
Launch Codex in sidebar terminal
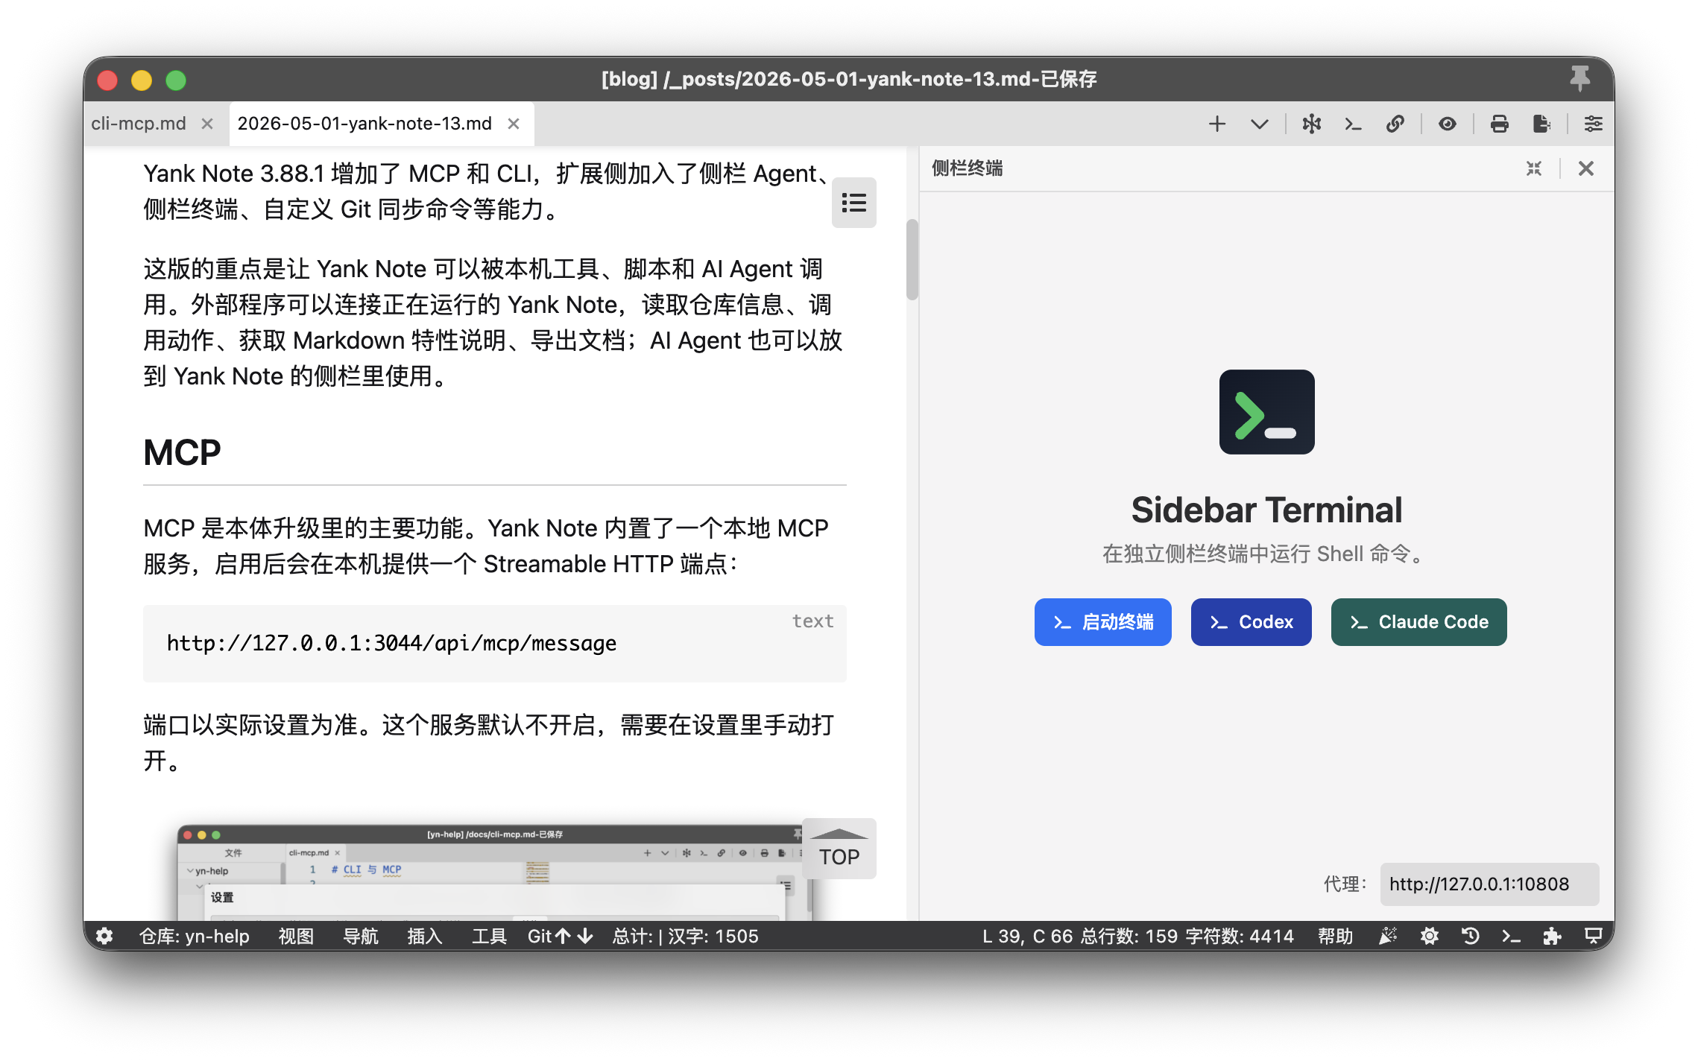1251,622
